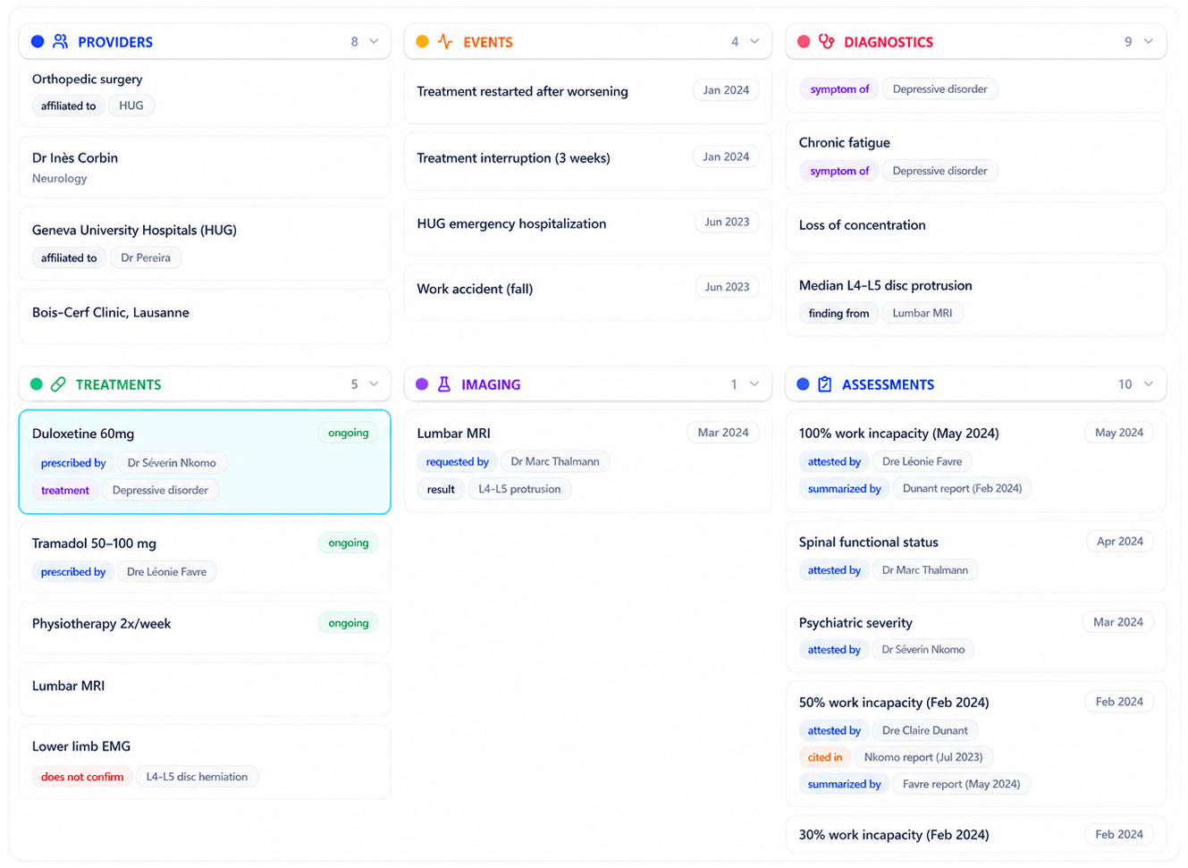Click the Assessments clipboard icon
The height and width of the screenshot is (868, 1188).
tap(825, 384)
